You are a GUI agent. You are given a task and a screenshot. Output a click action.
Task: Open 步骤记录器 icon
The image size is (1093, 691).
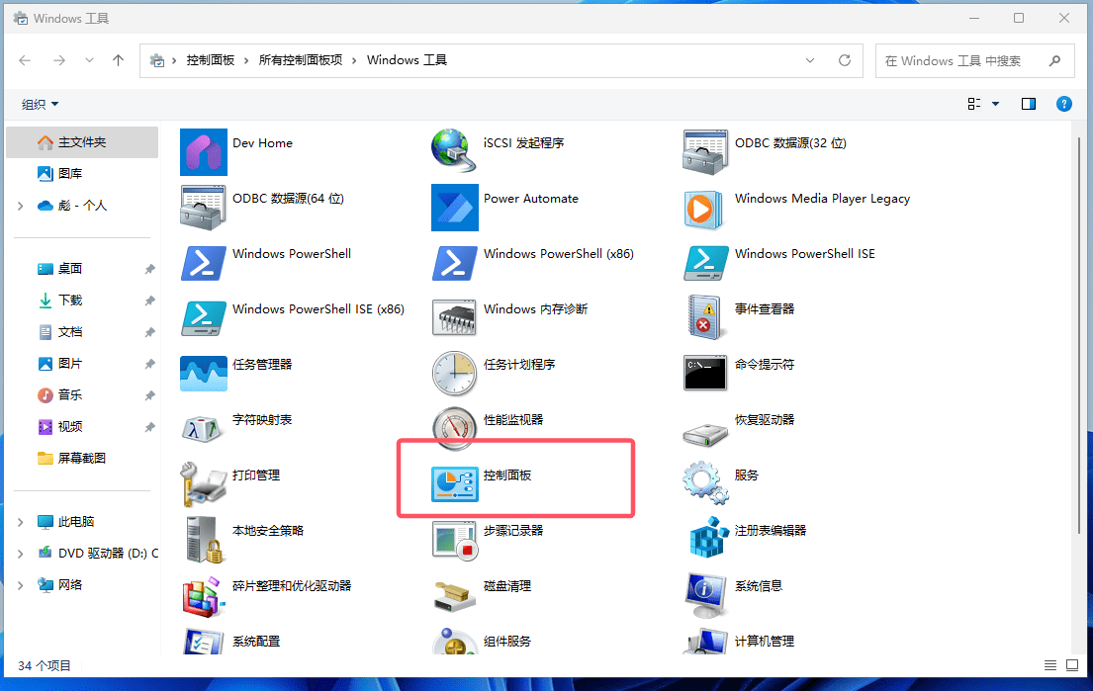[454, 539]
